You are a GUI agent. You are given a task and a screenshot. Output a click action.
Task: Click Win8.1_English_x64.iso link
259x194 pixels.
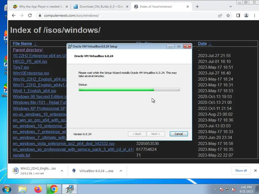coord(34,91)
